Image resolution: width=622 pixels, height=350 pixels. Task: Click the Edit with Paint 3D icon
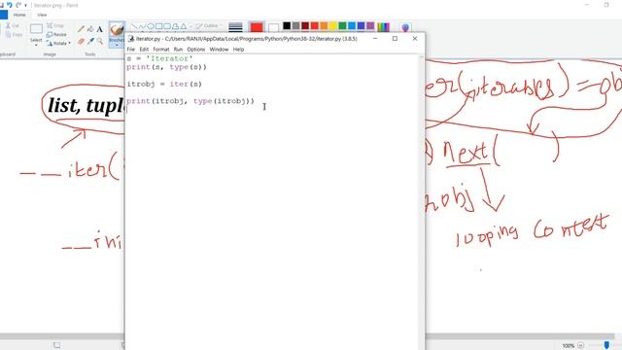coord(405,27)
